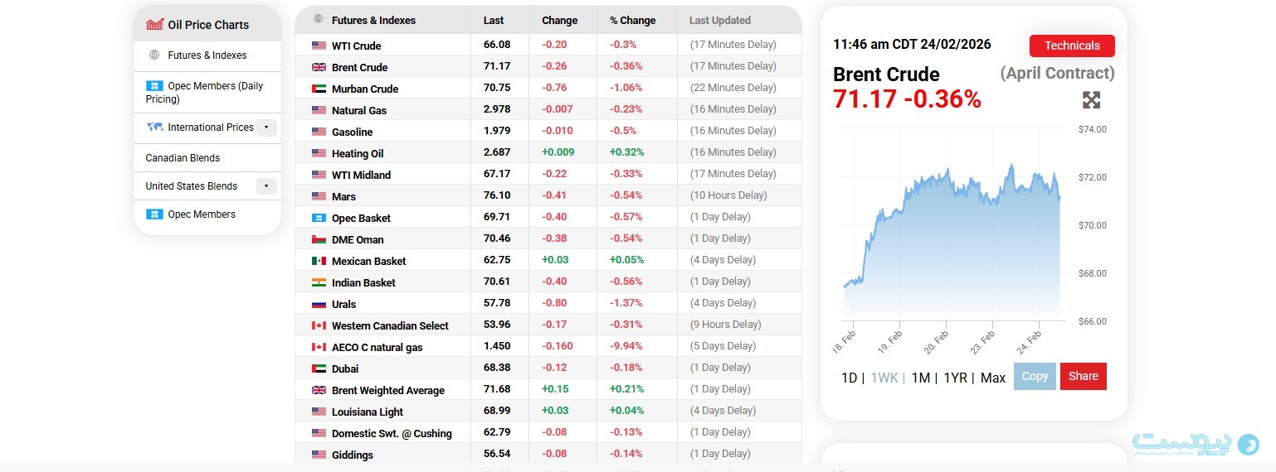
Task: Click the red Share button
Action: [x=1083, y=376]
